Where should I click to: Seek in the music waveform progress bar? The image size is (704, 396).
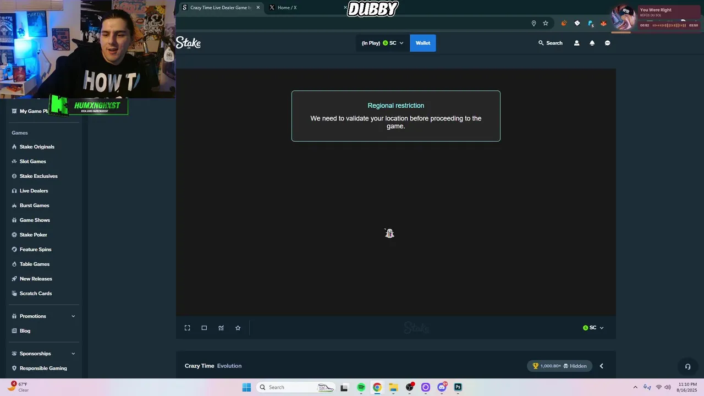coord(669,25)
